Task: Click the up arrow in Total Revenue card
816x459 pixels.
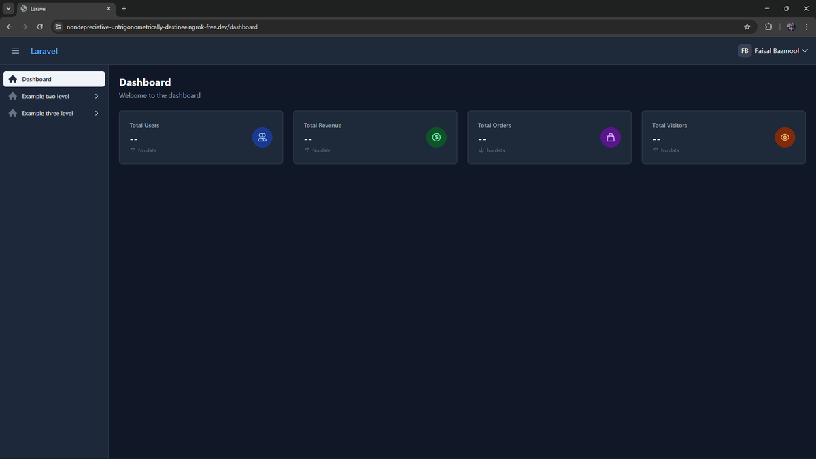Action: click(307, 150)
